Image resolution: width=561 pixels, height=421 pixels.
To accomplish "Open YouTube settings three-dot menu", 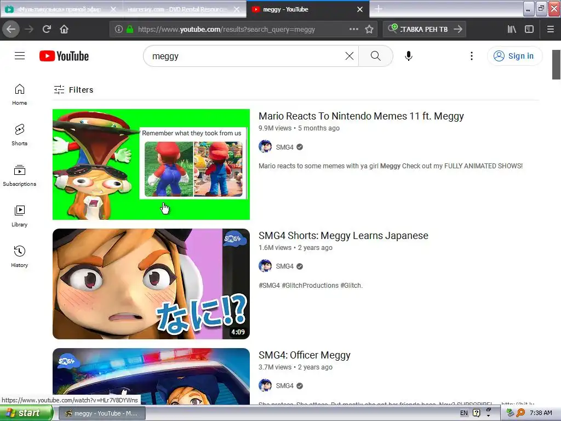I will (472, 56).
